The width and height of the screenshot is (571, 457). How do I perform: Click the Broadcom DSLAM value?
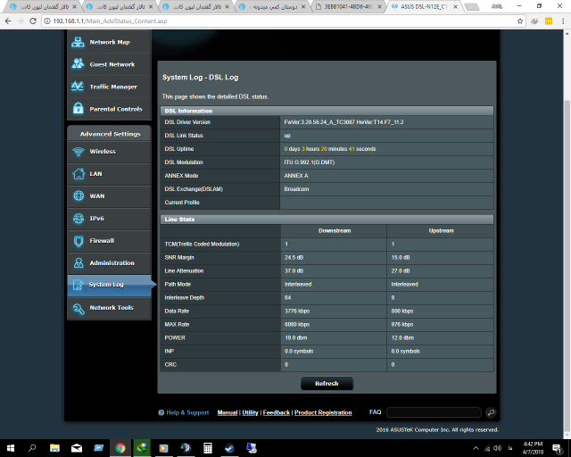[296, 189]
